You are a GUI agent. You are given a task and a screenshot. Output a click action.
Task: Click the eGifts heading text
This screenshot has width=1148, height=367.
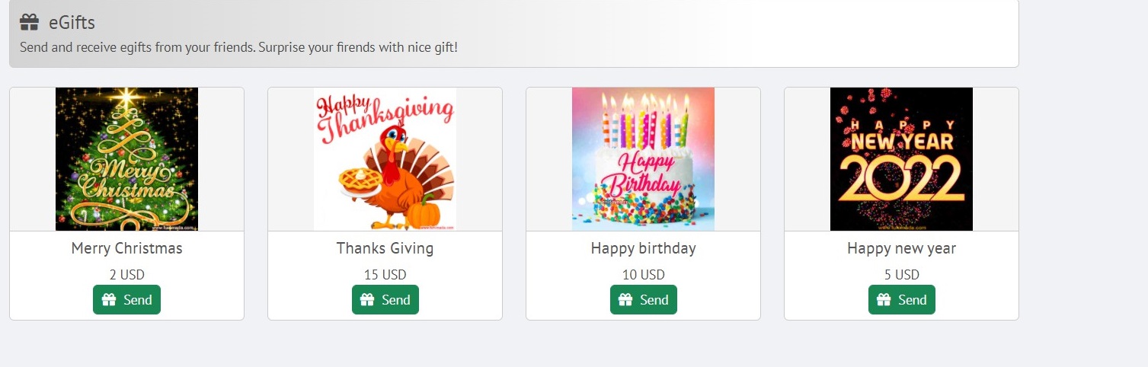pos(72,23)
